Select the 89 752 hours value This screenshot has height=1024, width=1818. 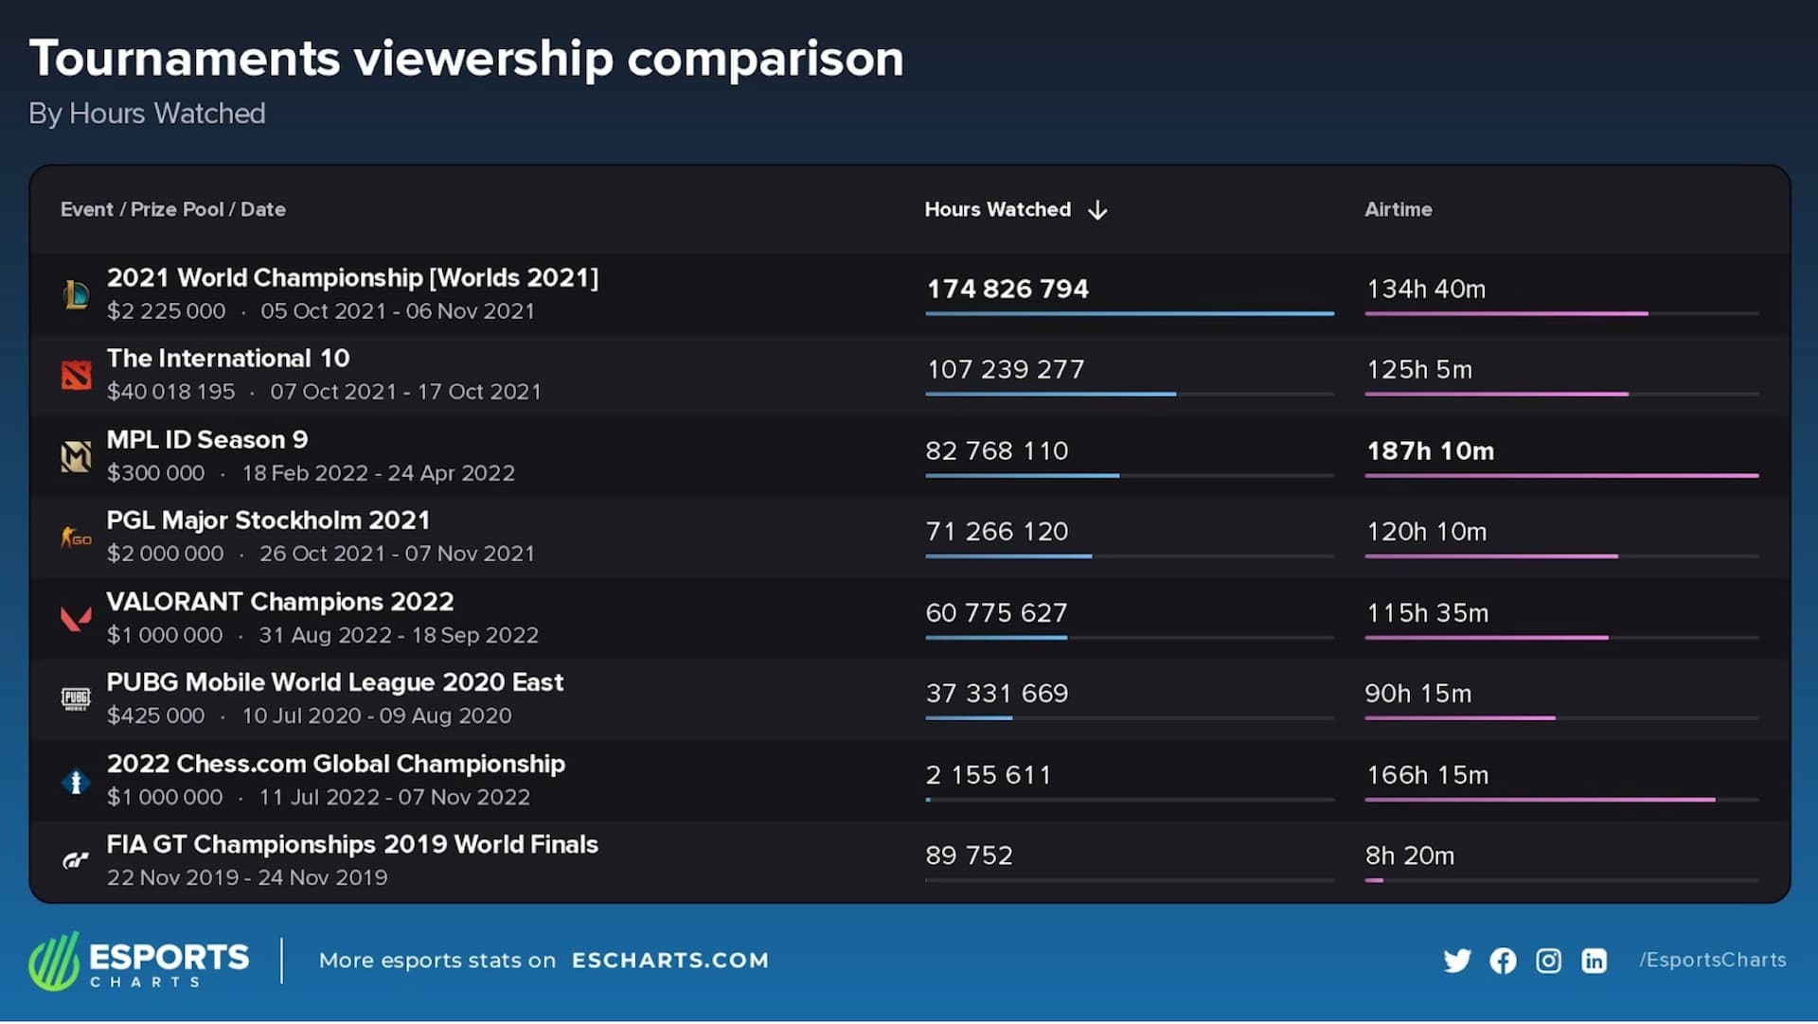click(969, 856)
